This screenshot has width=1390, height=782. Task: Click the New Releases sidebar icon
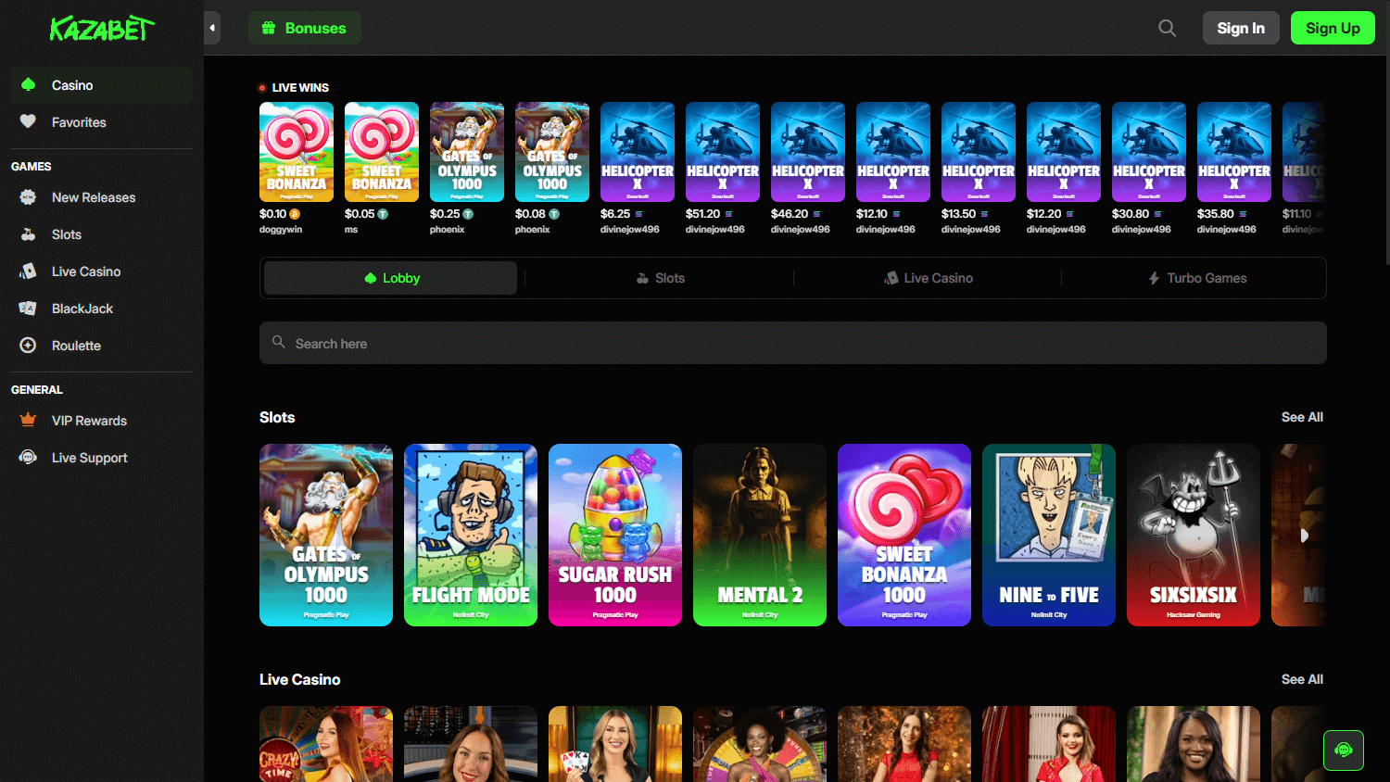[x=28, y=196]
